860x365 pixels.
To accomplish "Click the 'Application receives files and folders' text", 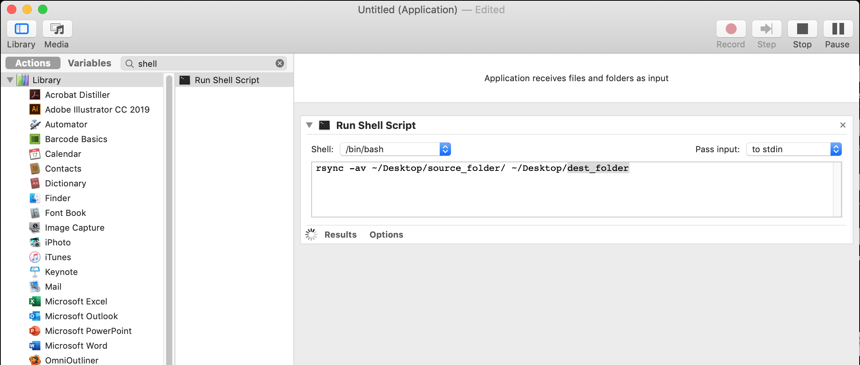I will tap(576, 78).
